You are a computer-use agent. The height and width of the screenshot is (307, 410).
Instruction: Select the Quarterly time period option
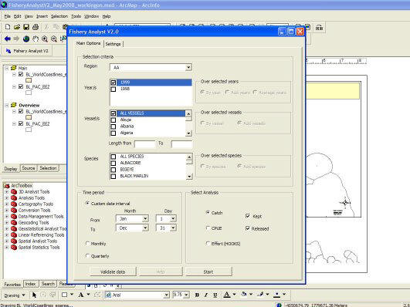(x=87, y=256)
